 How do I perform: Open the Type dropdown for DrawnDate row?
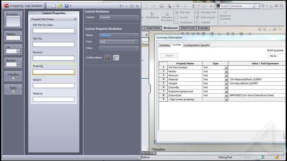(x=226, y=96)
